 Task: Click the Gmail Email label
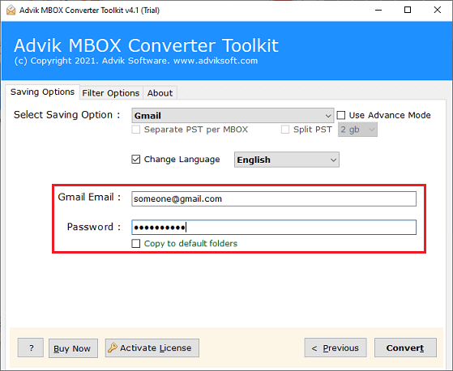click(89, 197)
